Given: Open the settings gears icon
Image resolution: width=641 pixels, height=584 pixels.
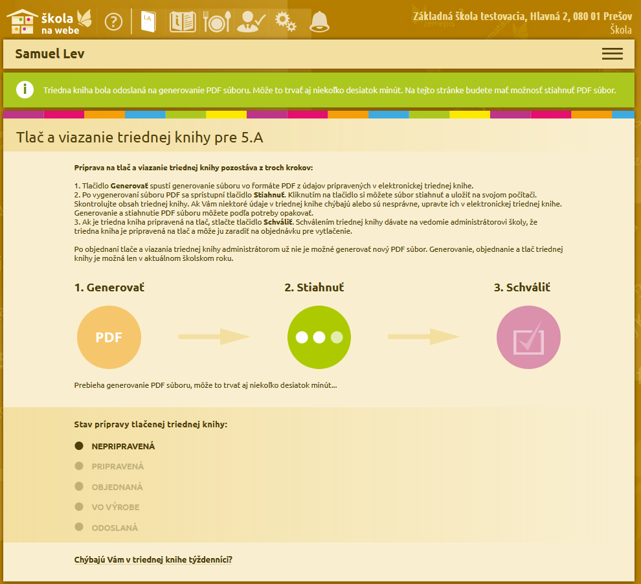Looking at the screenshot, I should [x=286, y=21].
